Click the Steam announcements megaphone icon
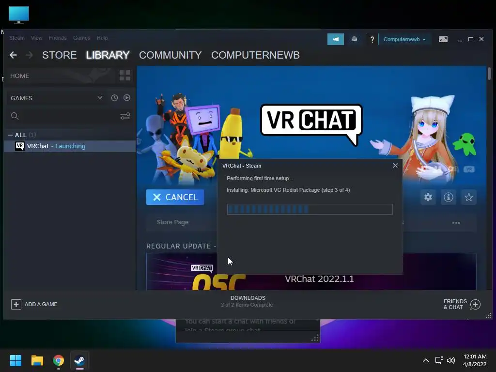496x372 pixels. pos(335,39)
